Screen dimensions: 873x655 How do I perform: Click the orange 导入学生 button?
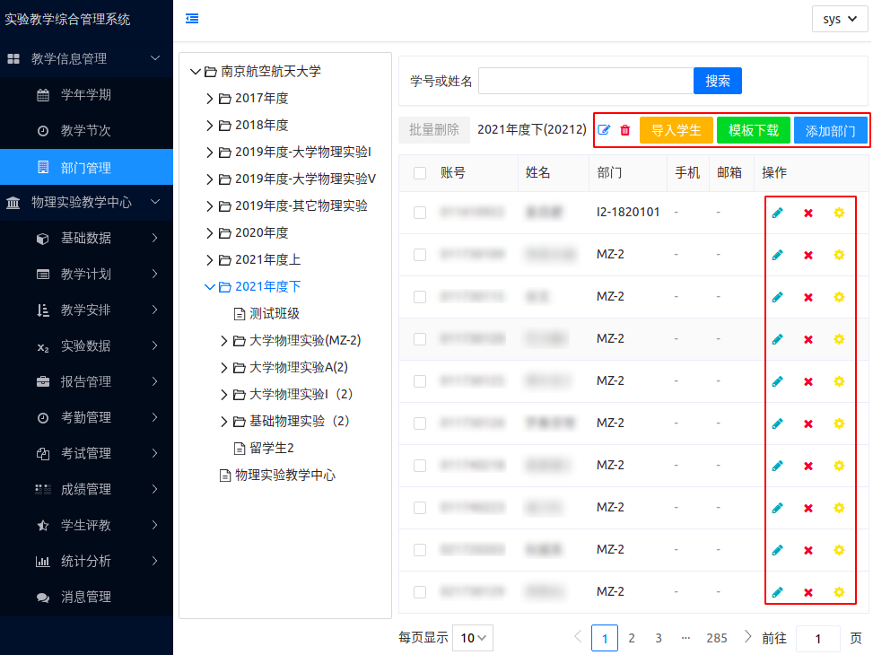point(676,130)
